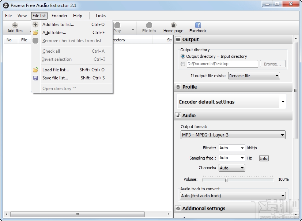Click the Load file list folder icon
Image resolution: width=302 pixels, height=221 pixels.
pyautogui.click(x=35, y=70)
